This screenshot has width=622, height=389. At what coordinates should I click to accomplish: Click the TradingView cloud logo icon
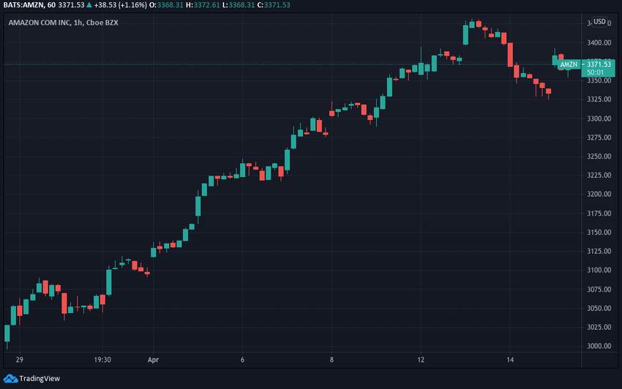pyautogui.click(x=11, y=379)
